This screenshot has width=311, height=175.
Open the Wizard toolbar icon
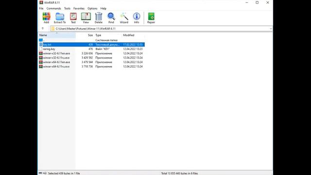(x=124, y=18)
